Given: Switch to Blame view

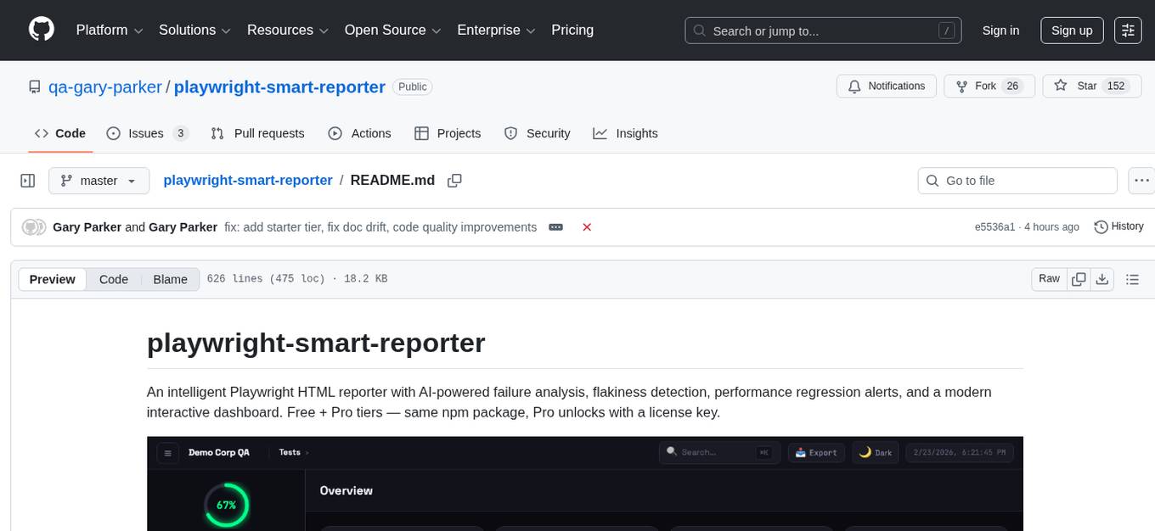Looking at the screenshot, I should [170, 279].
